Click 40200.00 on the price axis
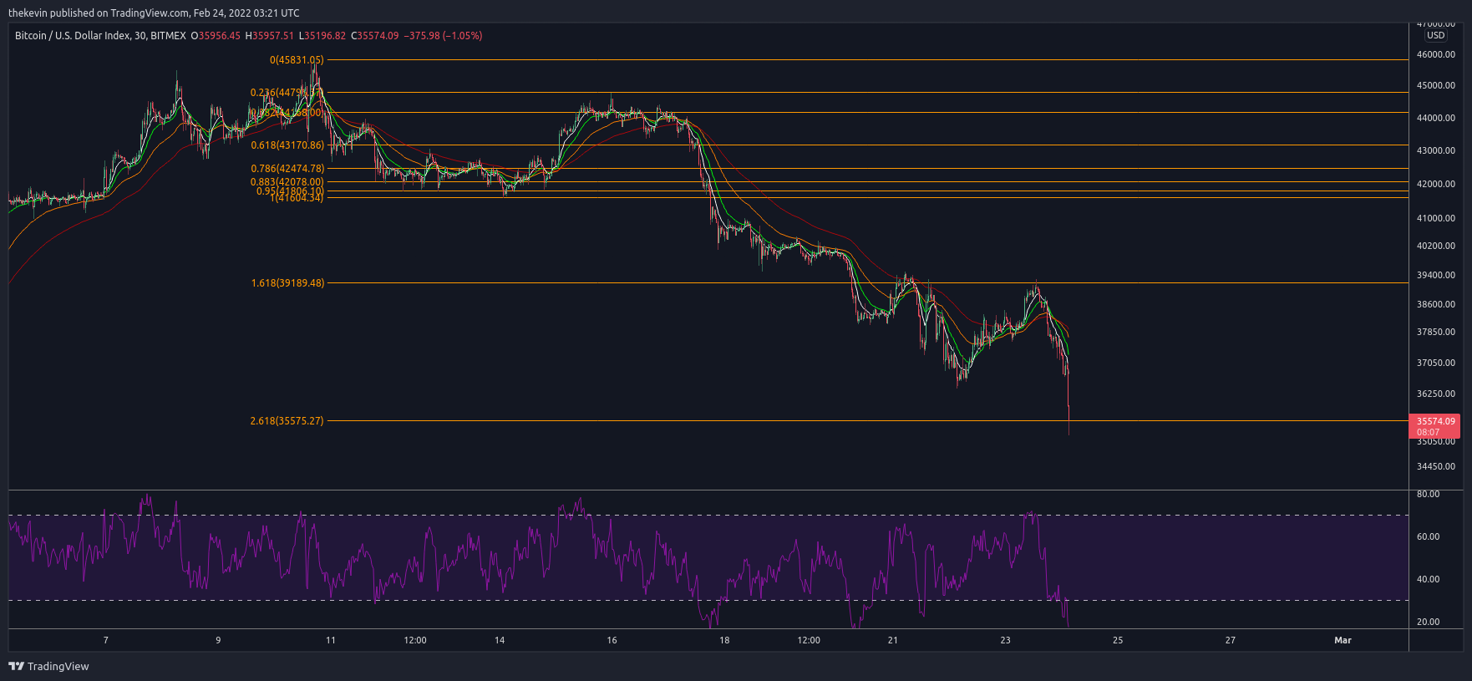 pos(1436,246)
